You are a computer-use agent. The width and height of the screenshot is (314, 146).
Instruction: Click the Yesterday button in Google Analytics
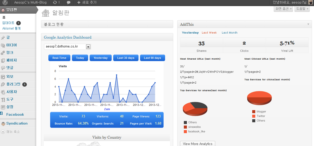point(101,58)
